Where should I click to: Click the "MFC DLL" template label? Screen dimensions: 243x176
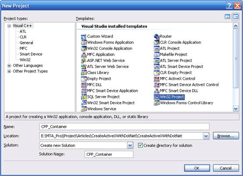click(94, 85)
